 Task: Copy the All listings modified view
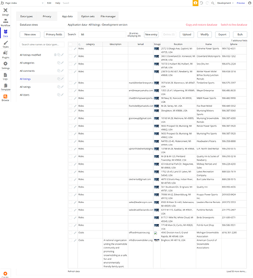coord(59,54)
